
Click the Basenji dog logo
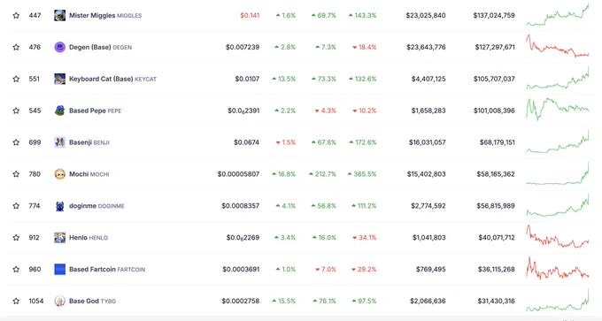click(59, 142)
